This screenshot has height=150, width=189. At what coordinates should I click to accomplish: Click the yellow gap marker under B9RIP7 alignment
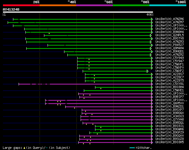[x=84, y=98]
